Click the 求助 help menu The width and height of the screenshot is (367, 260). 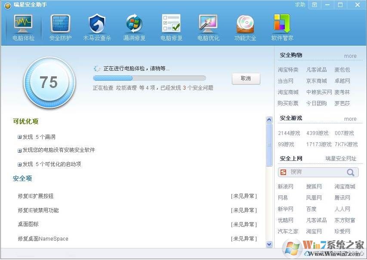pos(300,5)
